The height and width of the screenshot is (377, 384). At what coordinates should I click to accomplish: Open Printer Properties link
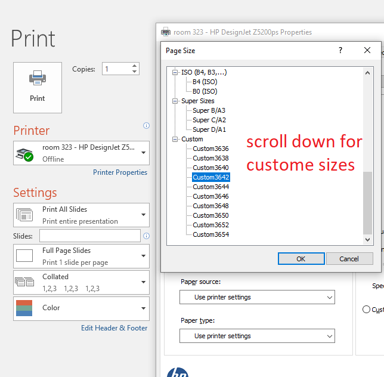pyautogui.click(x=120, y=172)
